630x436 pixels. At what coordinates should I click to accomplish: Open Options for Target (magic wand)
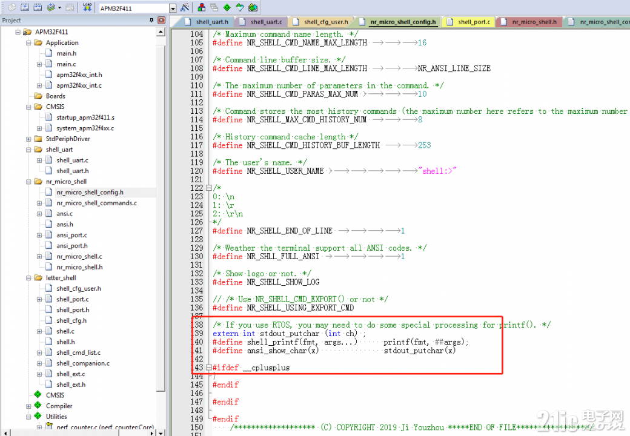(185, 7)
